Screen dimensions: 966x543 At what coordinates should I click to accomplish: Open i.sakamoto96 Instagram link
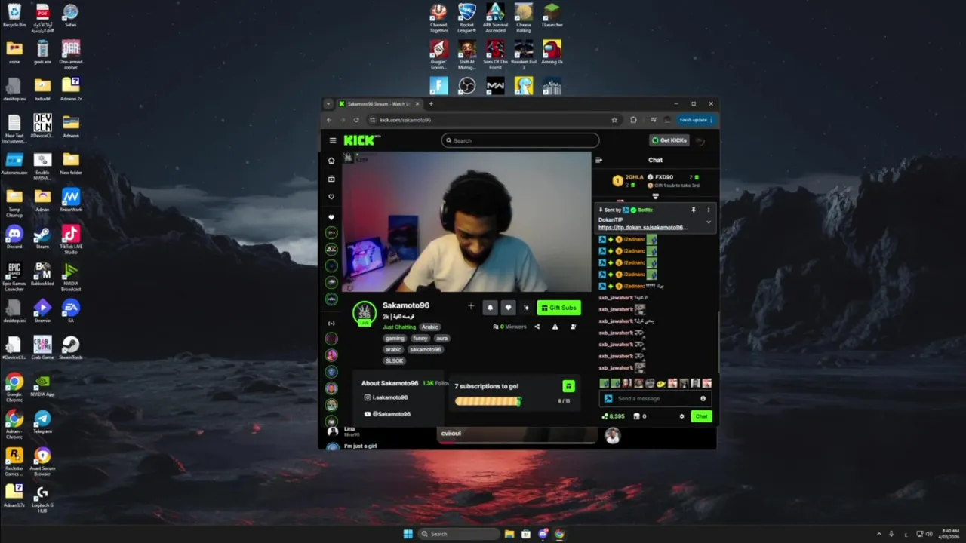point(386,397)
